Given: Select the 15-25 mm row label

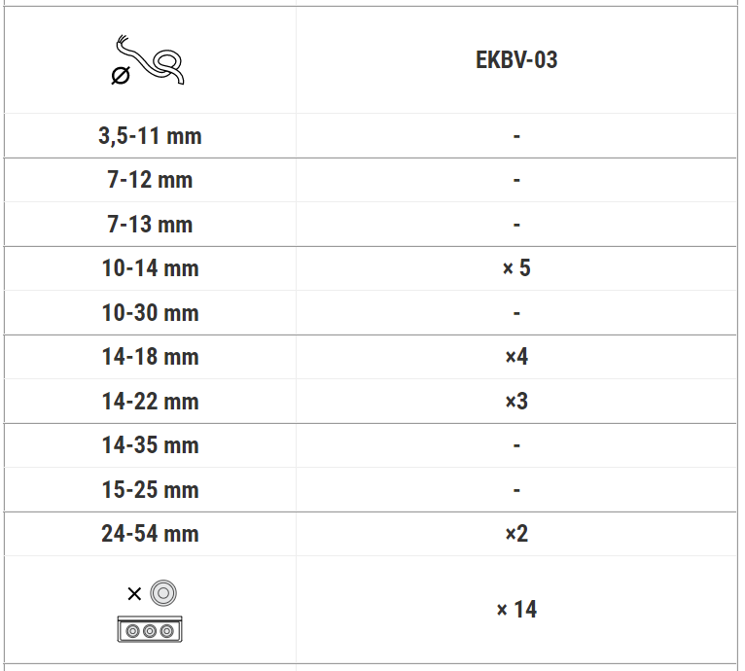Looking at the screenshot, I should pos(150,490).
